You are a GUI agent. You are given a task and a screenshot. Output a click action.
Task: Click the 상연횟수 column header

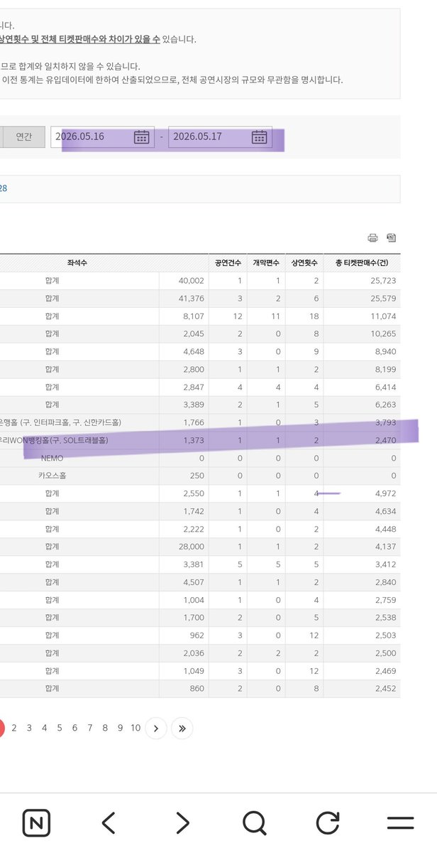[x=304, y=263]
